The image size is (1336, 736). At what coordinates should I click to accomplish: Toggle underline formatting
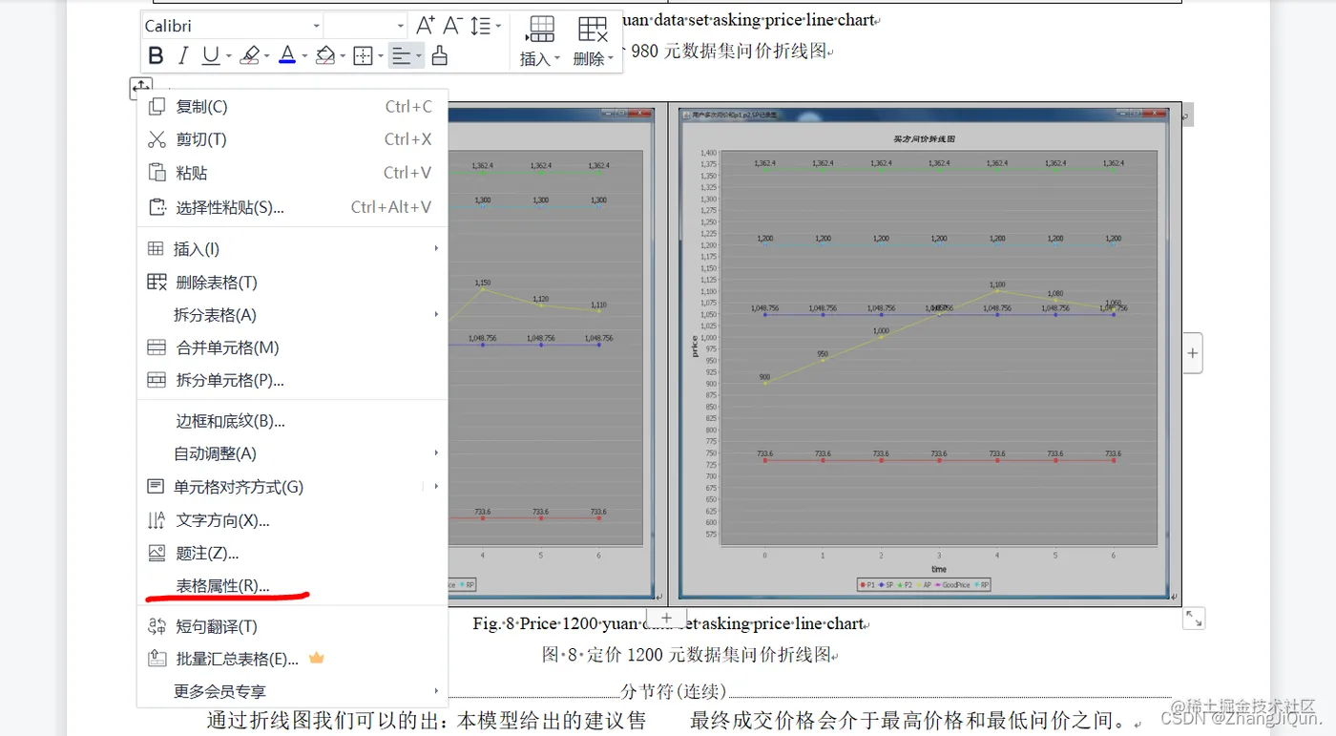tap(209, 56)
